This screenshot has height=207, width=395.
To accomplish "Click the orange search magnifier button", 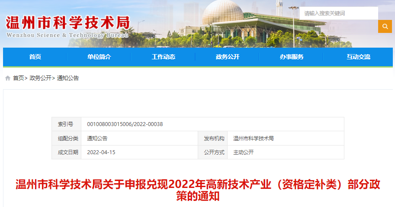I will point(385,26).
